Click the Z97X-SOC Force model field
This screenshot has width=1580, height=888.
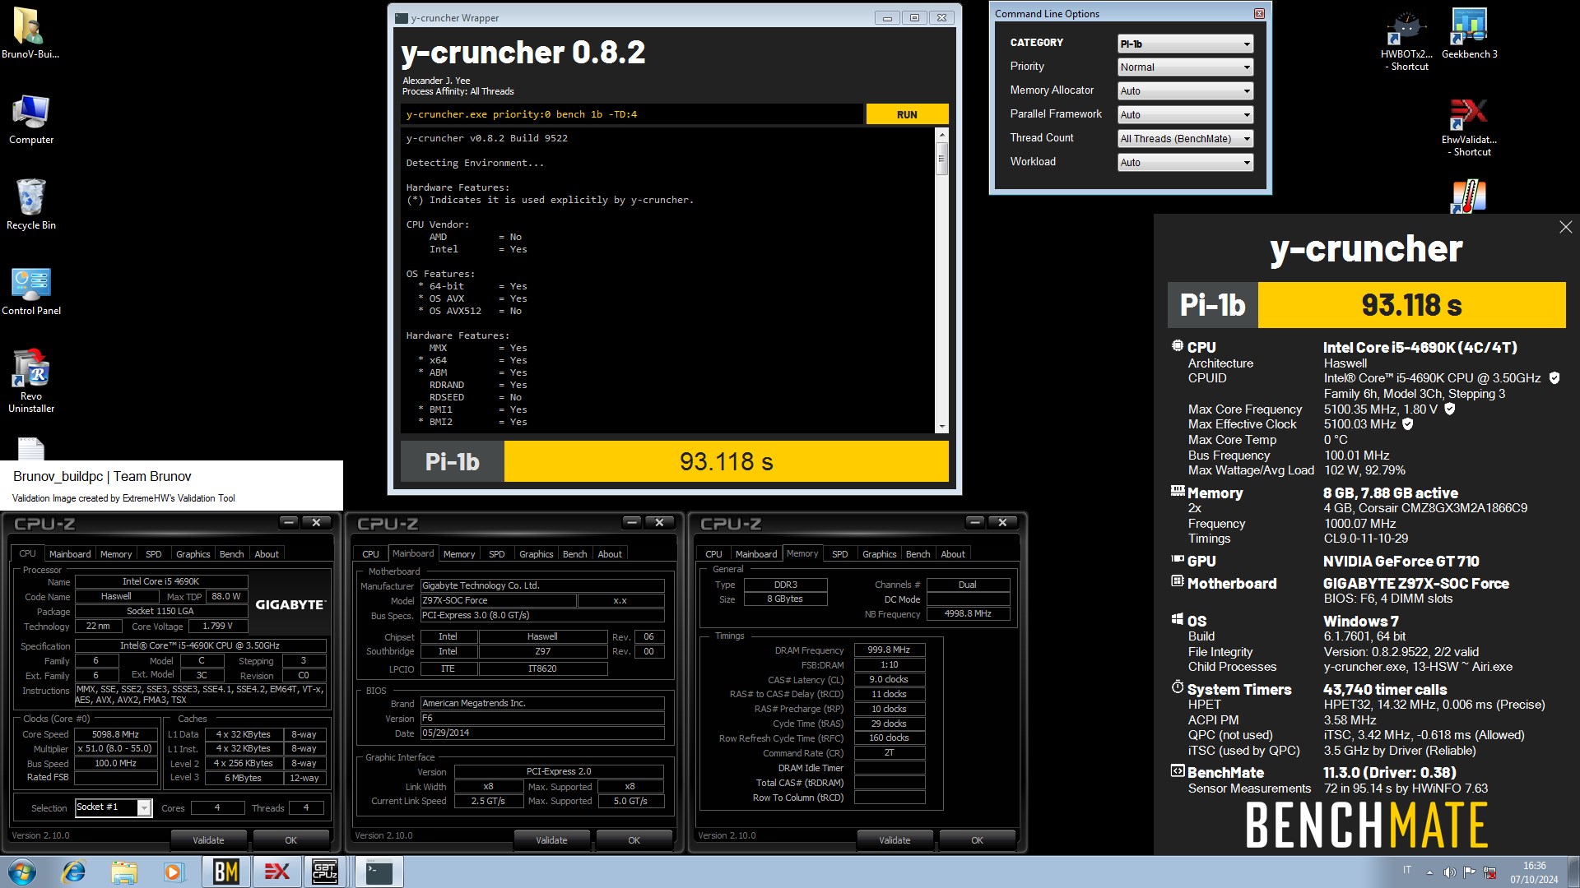[498, 600]
